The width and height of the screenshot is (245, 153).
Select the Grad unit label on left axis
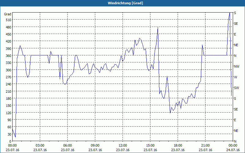pos(8,14)
